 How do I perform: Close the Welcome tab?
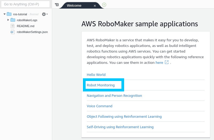[x=95, y=6]
